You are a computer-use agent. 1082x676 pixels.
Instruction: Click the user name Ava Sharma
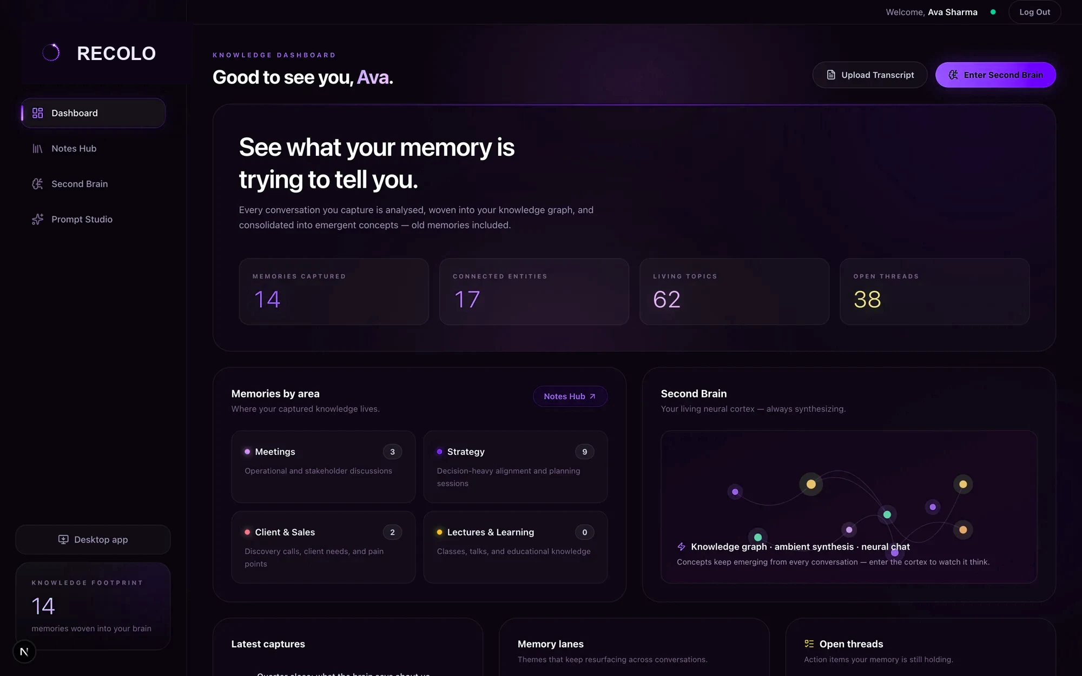(953, 12)
